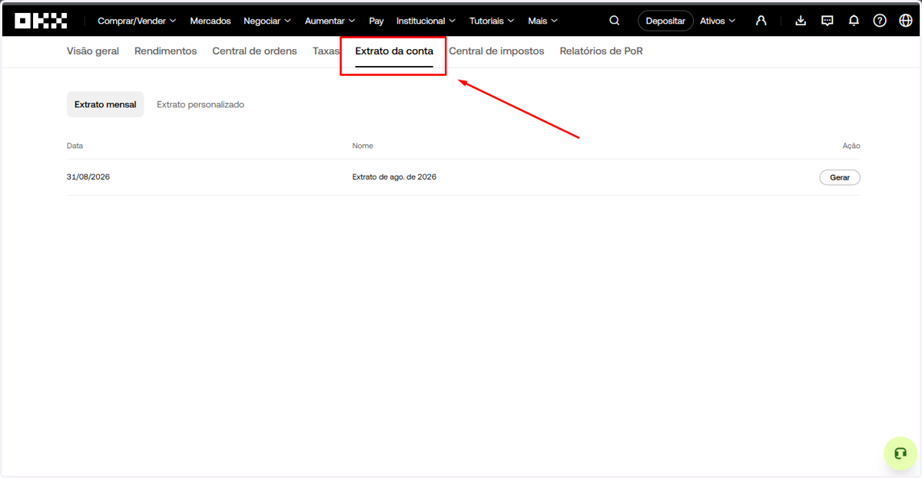Image resolution: width=922 pixels, height=478 pixels.
Task: Switch to the Relatórios de PoR tab
Action: (x=601, y=51)
